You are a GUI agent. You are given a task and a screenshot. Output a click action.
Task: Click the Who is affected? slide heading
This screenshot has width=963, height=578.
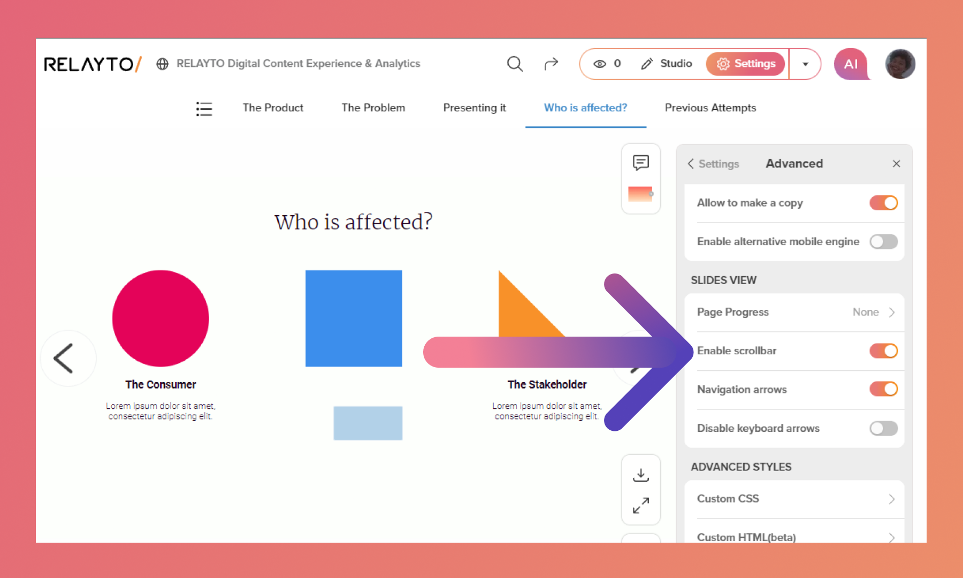pyautogui.click(x=353, y=222)
